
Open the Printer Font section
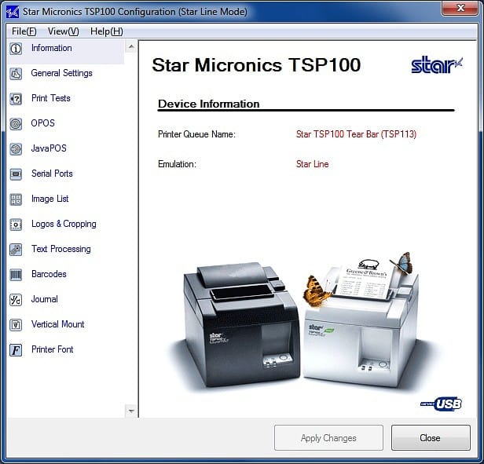53,349
